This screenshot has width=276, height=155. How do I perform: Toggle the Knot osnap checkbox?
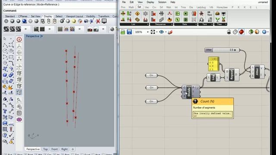pyautogui.click(x=93, y=154)
